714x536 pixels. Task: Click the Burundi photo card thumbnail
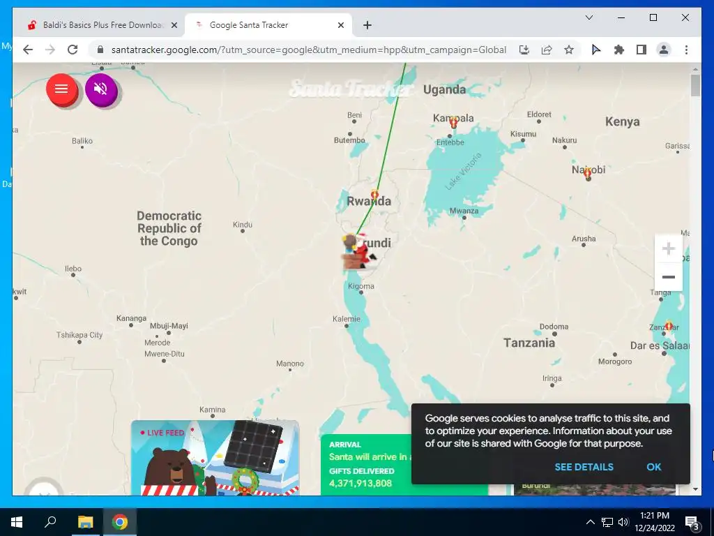point(594,489)
